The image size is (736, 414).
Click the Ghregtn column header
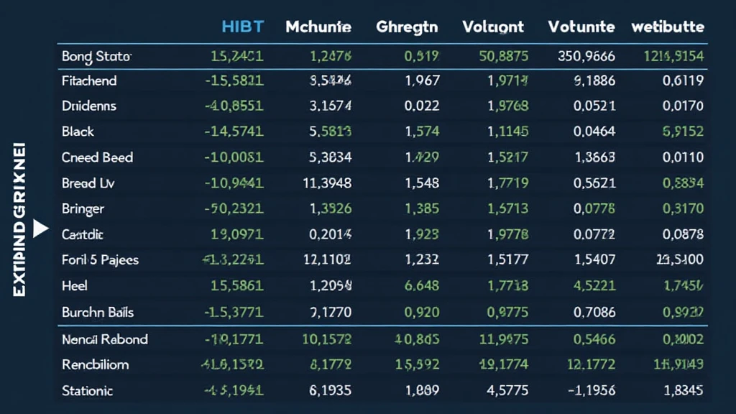click(x=407, y=27)
